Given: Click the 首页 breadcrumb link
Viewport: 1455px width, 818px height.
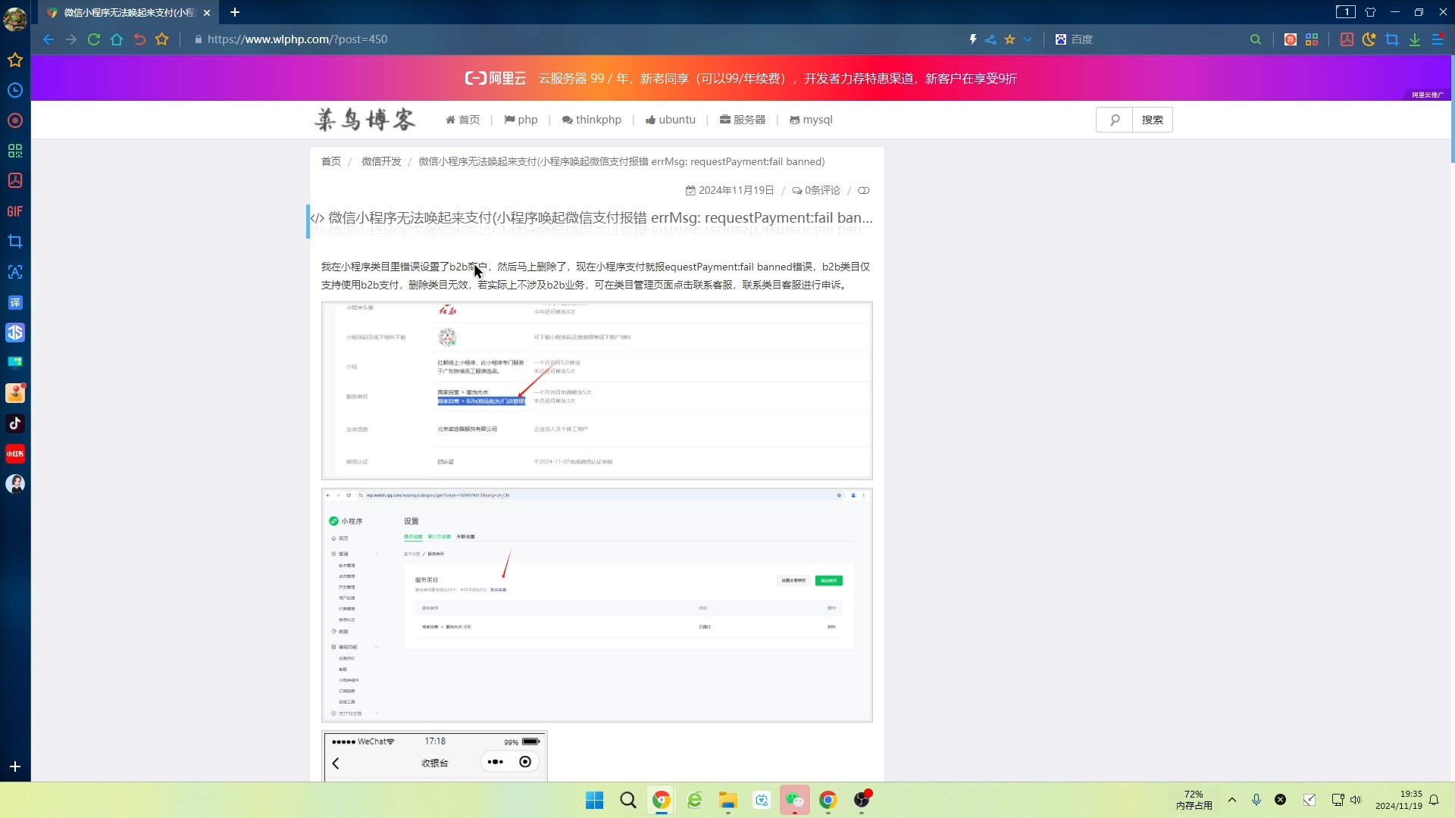Looking at the screenshot, I should [x=331, y=161].
